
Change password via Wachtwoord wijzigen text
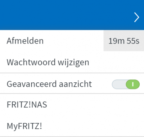(x=48, y=62)
